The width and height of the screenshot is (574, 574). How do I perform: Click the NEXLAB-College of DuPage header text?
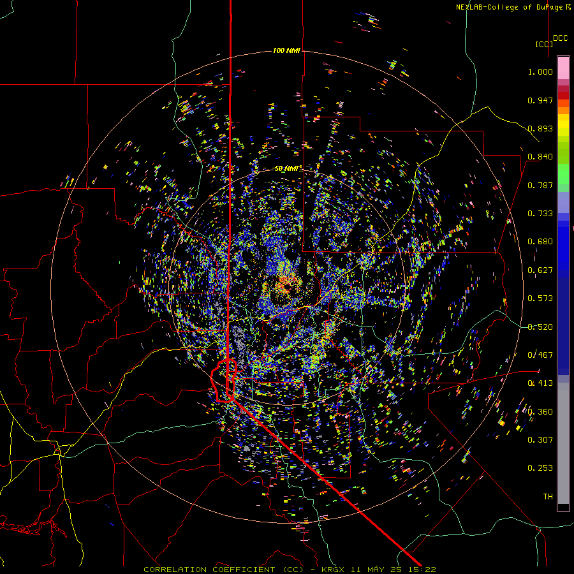pos(513,7)
